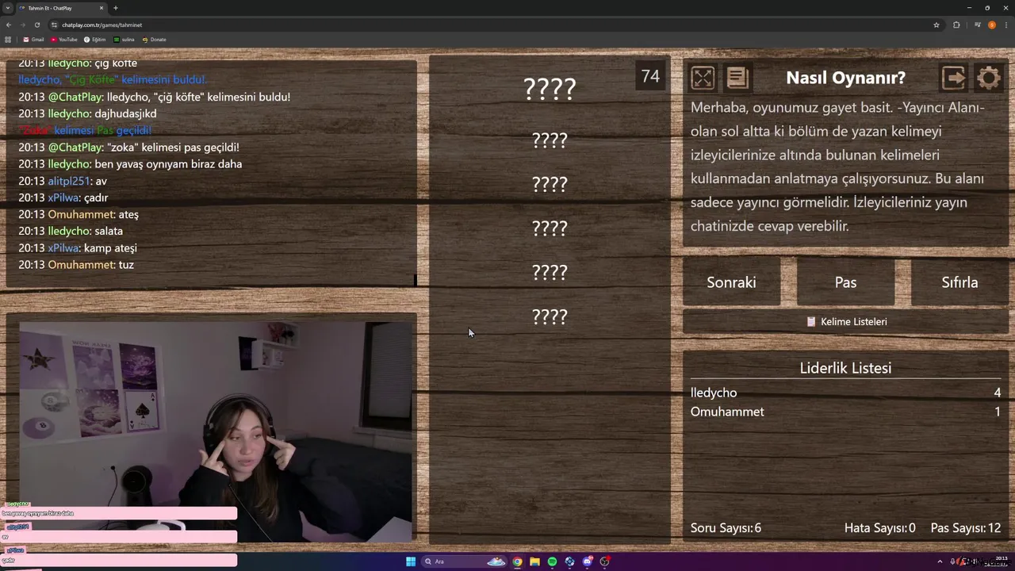
Task: Click the Hata Sayısı: 0 counter
Action: click(879, 528)
